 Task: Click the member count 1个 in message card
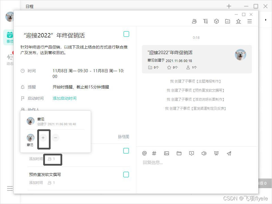click(x=192, y=67)
